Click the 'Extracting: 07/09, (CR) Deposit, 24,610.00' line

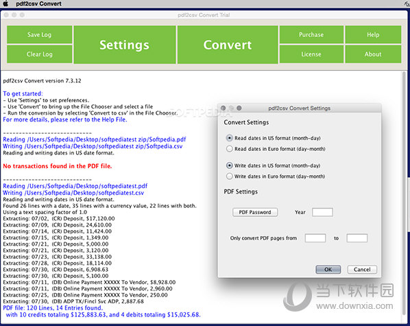(58, 225)
